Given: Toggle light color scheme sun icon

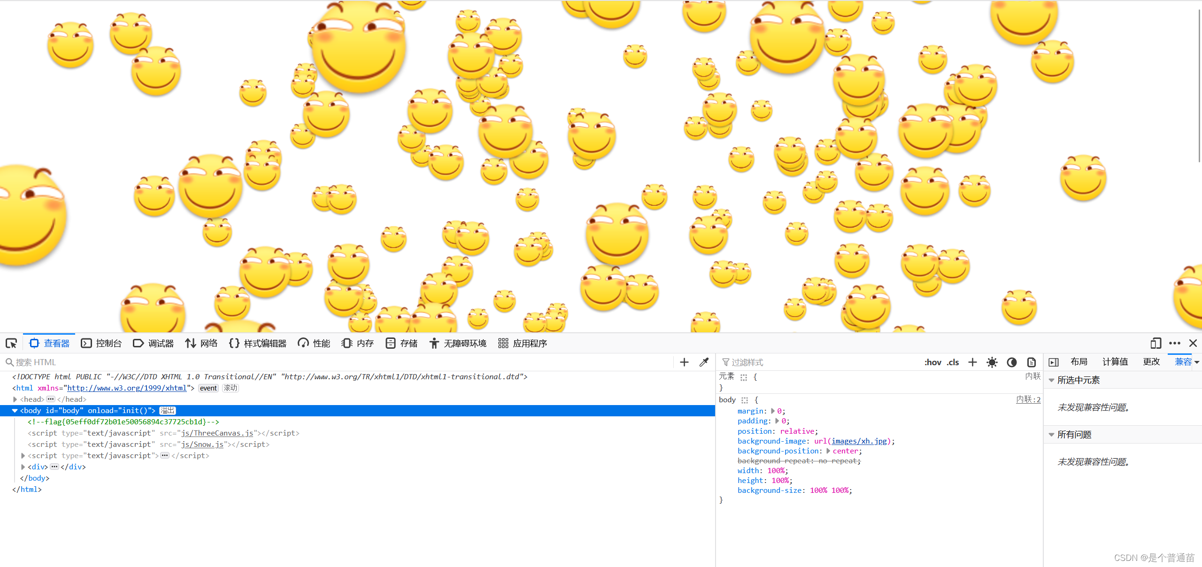Looking at the screenshot, I should coord(992,362).
